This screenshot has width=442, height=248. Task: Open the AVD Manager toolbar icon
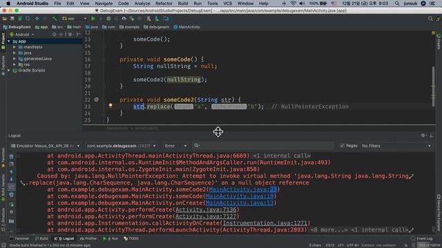(149, 19)
